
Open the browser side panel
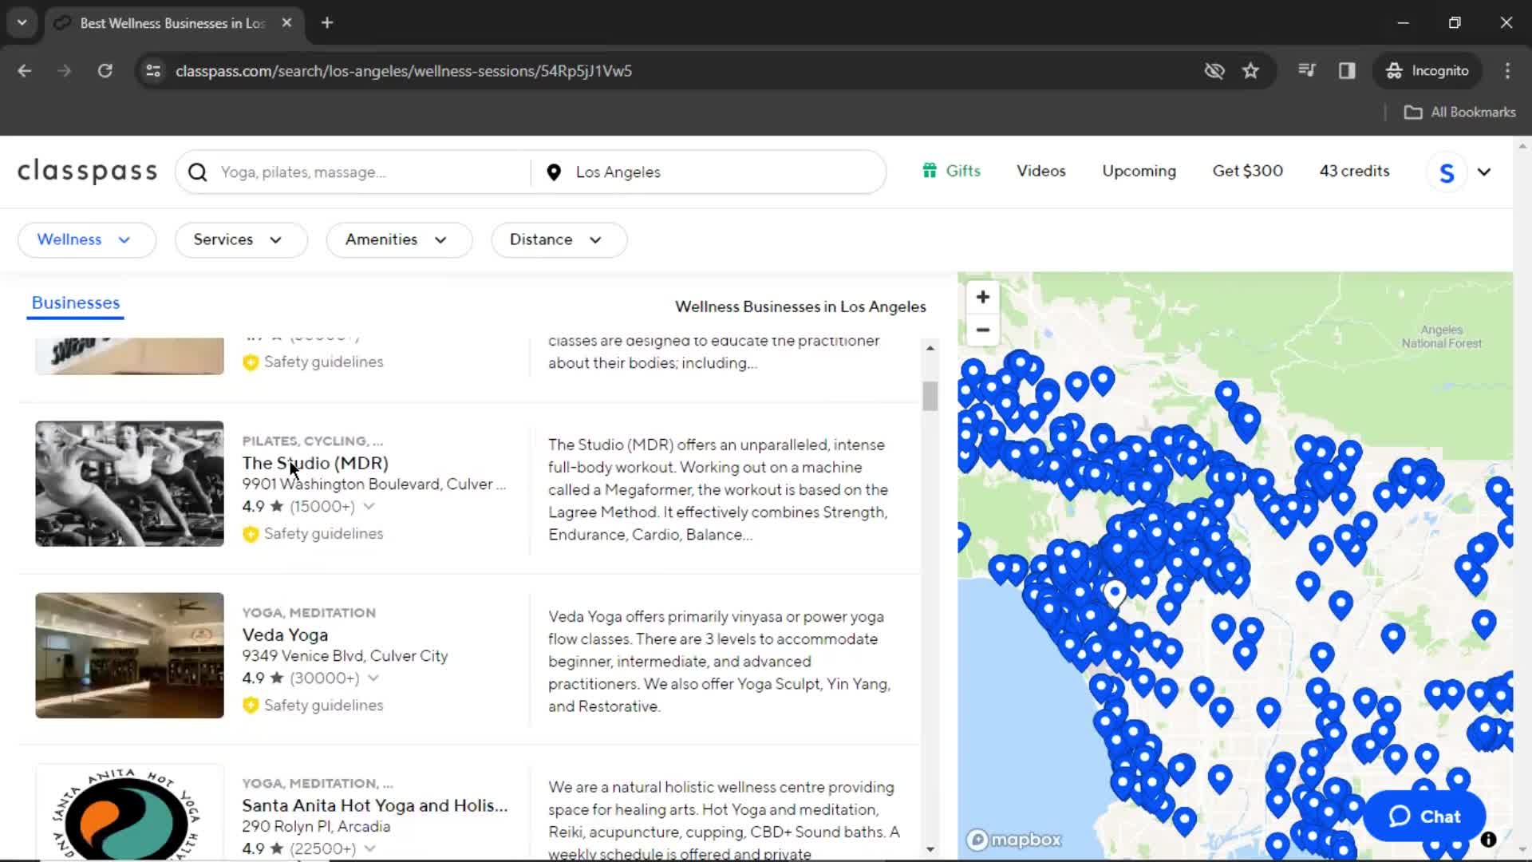click(1347, 71)
